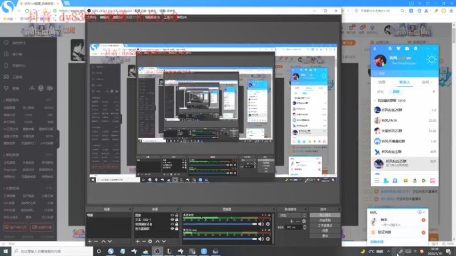Open settings gear in 祈风 message popup
The image size is (456, 256).
[420, 212]
